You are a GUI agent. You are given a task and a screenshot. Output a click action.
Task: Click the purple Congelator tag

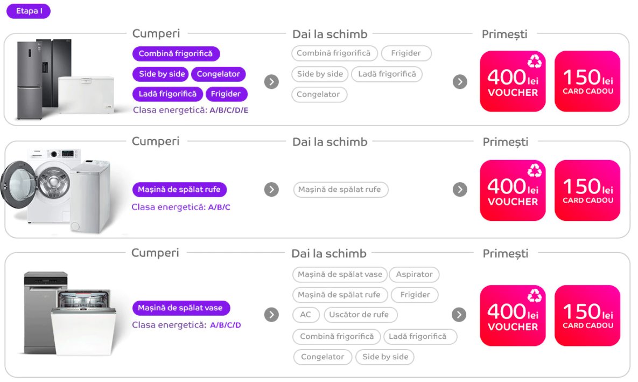[x=219, y=74]
